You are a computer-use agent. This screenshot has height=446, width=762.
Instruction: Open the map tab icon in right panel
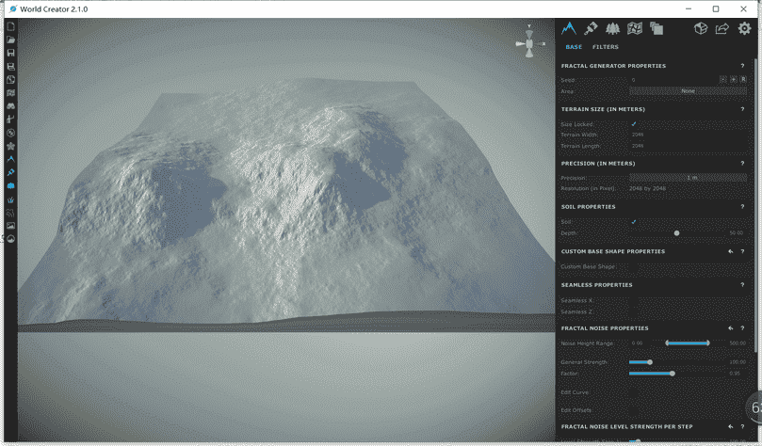click(635, 28)
